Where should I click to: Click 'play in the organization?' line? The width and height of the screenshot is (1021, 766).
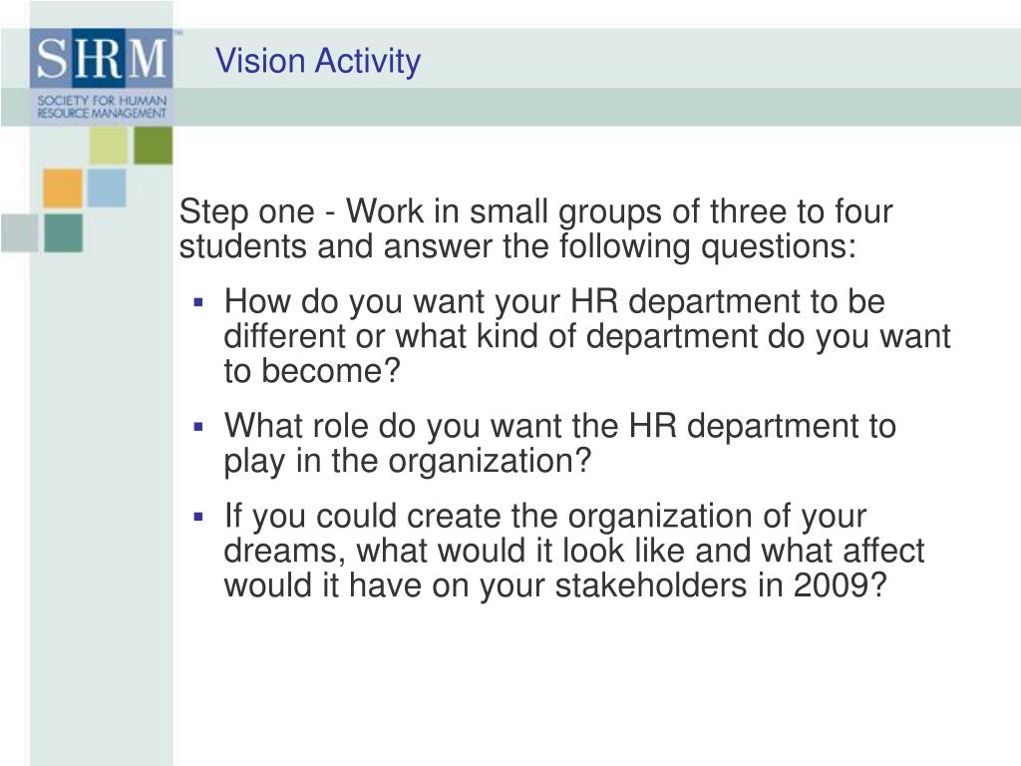[408, 462]
